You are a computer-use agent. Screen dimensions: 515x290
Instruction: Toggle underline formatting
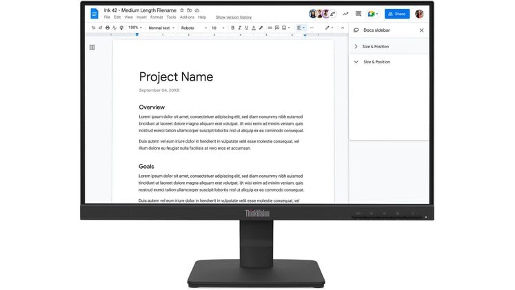click(x=246, y=28)
